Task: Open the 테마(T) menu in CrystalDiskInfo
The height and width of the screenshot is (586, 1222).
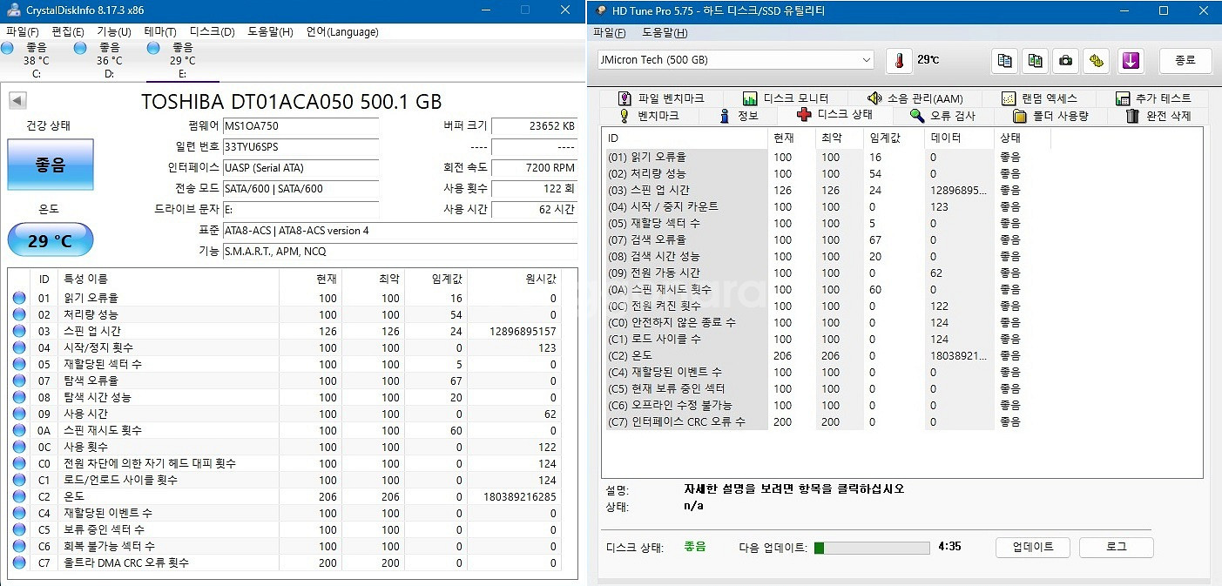Action: point(159,32)
